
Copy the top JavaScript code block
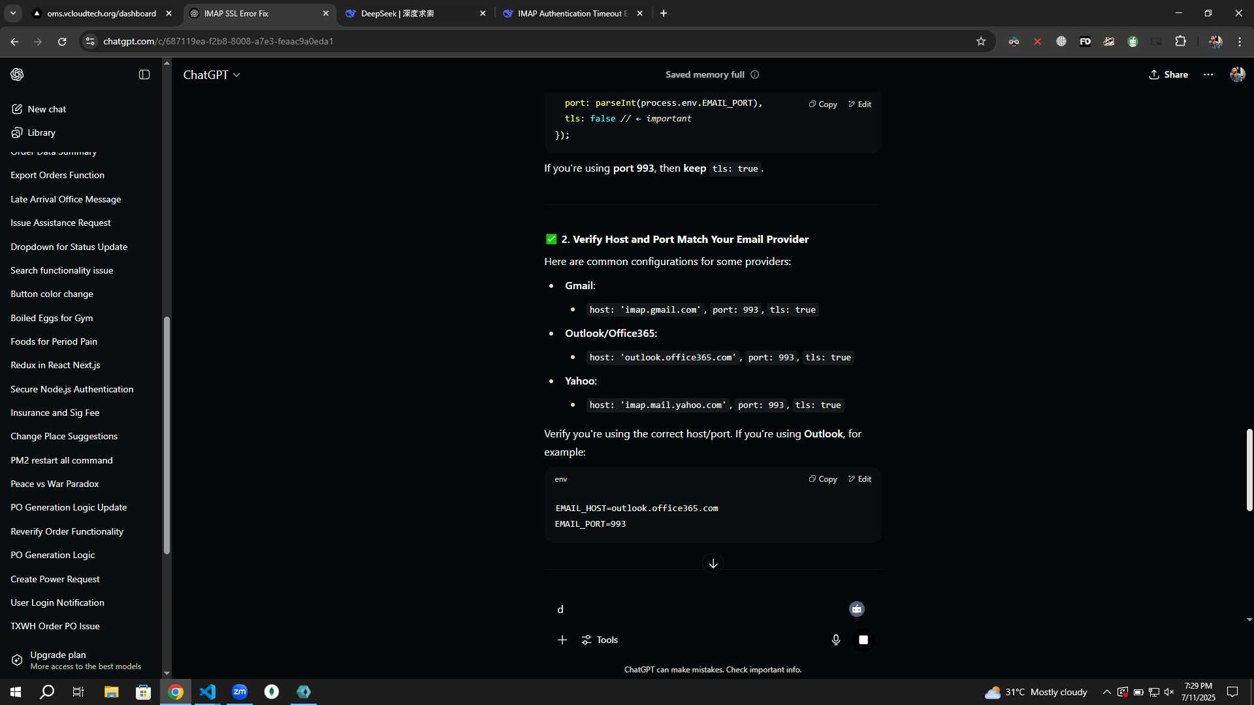[823, 104]
